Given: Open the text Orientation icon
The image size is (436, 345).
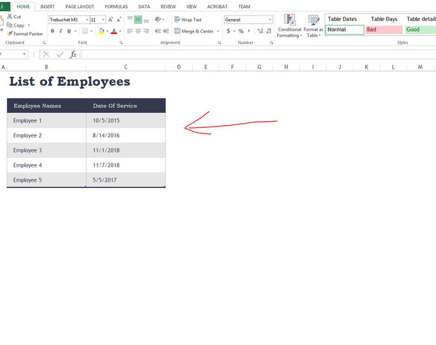Looking at the screenshot, I should tap(158, 20).
